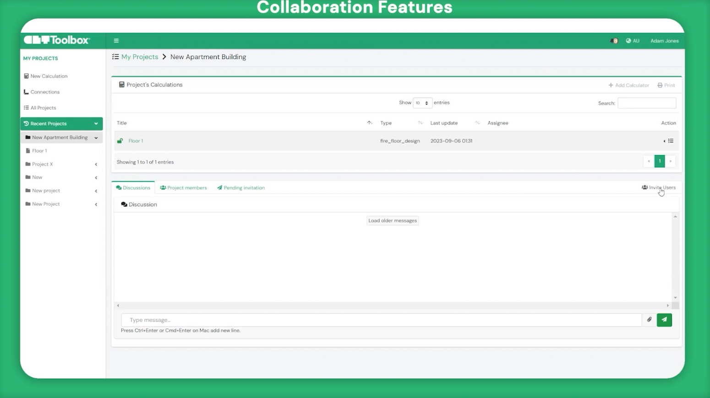
Task: Click inside the Search field
Action: tap(646, 103)
